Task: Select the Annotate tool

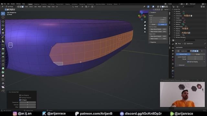Action: point(3,37)
